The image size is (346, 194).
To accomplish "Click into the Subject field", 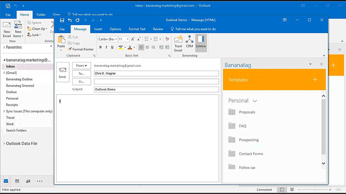I will 156,89.
